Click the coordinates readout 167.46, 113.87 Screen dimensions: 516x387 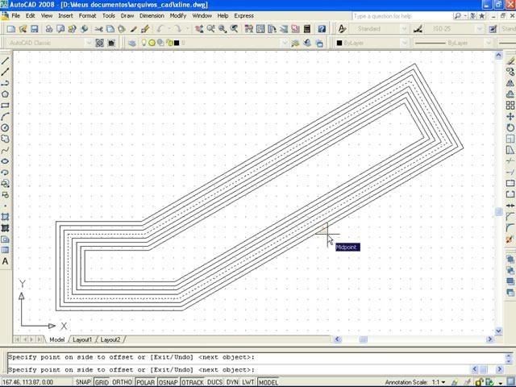click(27, 382)
